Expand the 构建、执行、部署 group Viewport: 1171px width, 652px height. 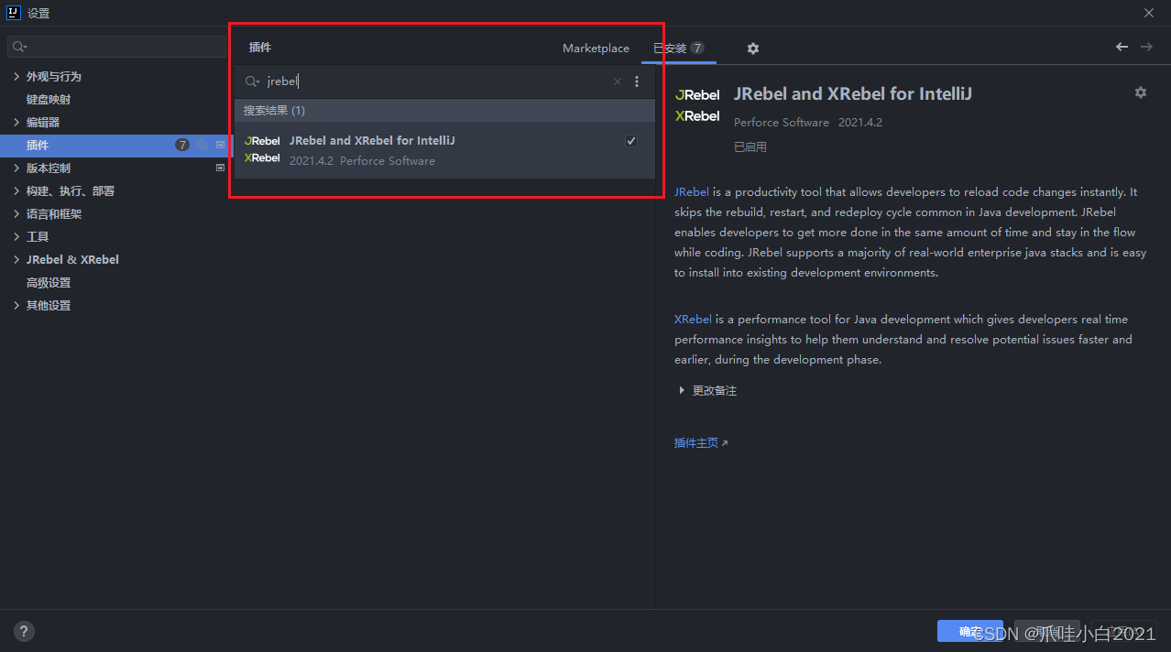16,190
